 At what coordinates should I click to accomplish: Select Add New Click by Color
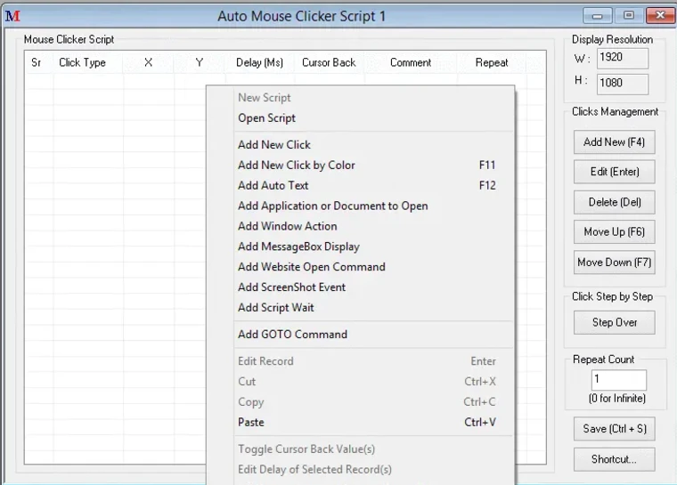point(297,166)
